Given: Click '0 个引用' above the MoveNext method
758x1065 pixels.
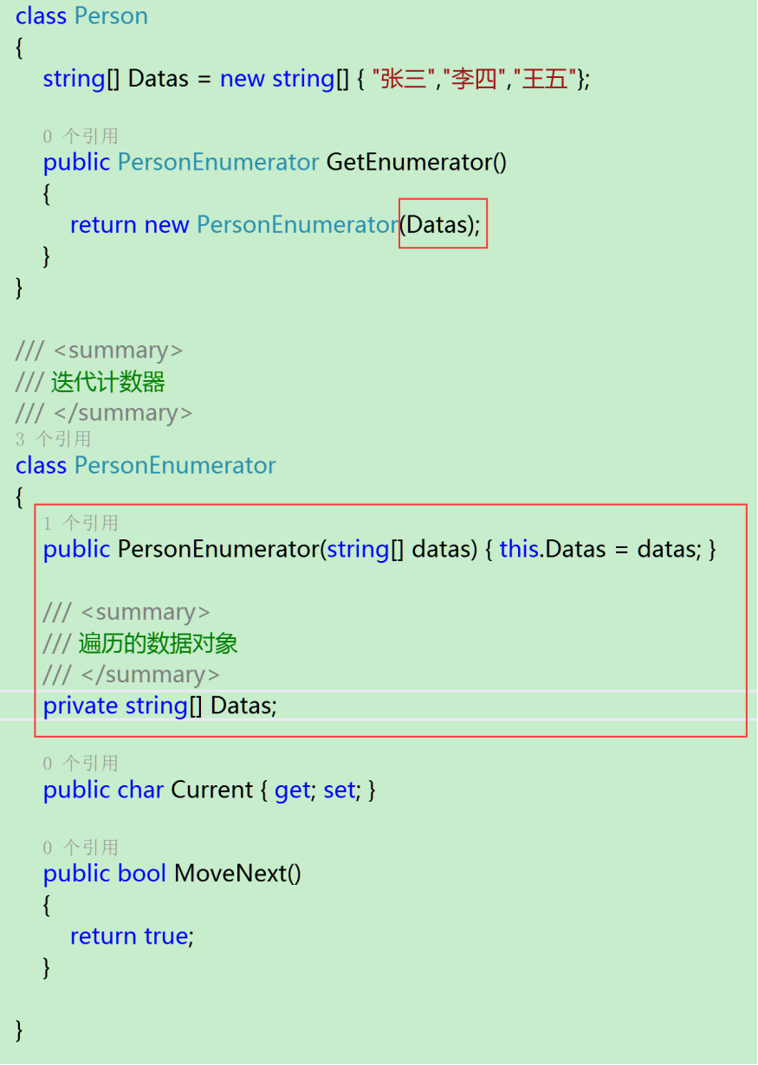Looking at the screenshot, I should [x=81, y=847].
